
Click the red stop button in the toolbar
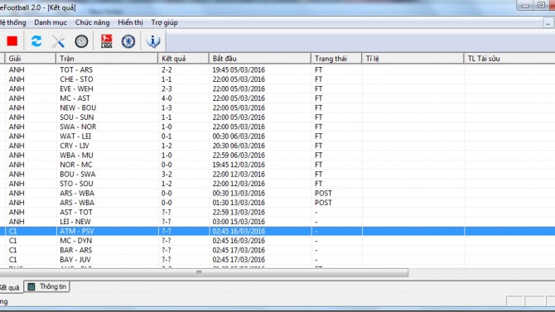[x=12, y=41]
